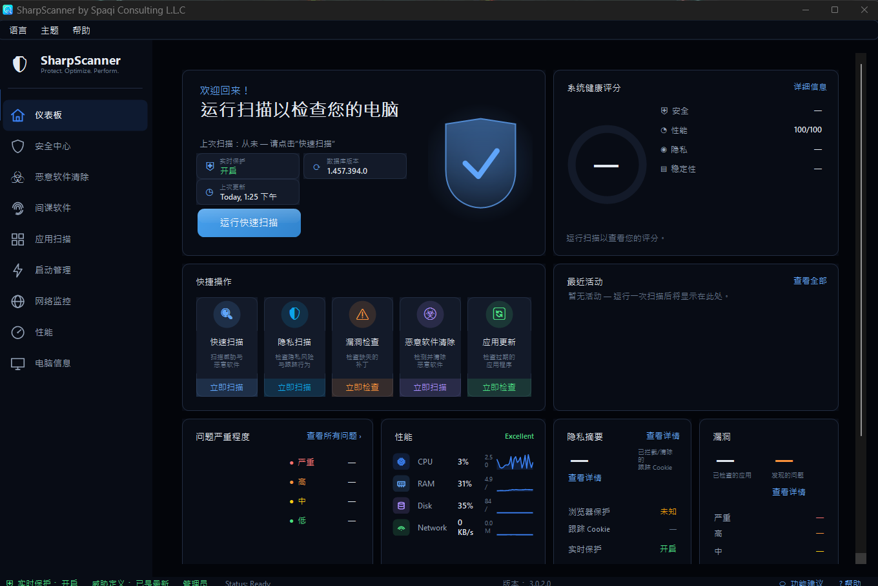Open the 应用扫描 grid icon

18,239
